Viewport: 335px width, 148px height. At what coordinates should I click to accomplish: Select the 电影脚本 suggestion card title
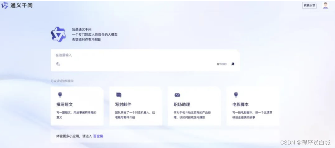[x=240, y=104]
